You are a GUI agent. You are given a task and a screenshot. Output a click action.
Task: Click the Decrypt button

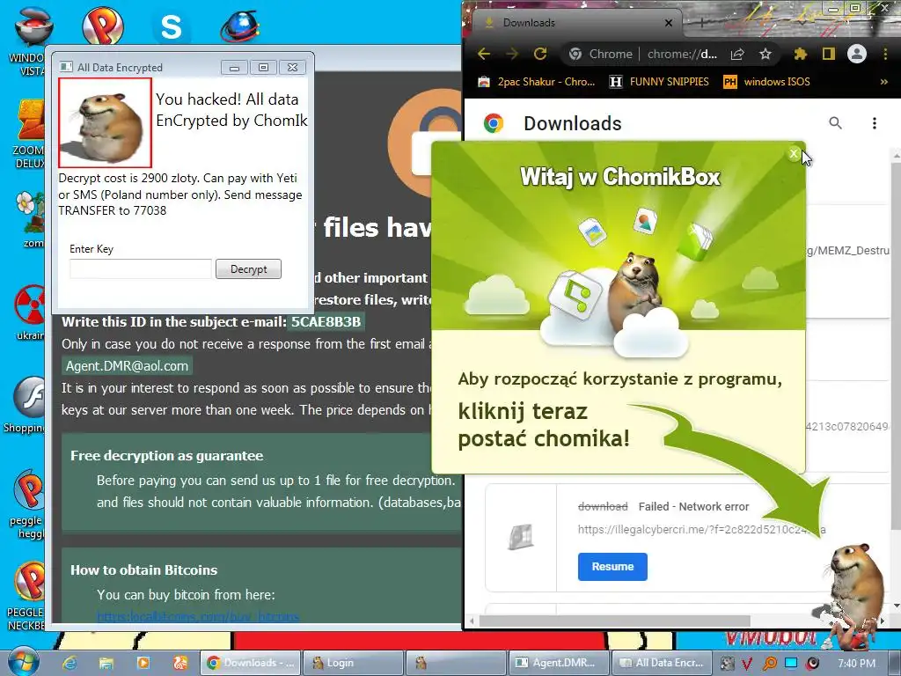click(248, 269)
